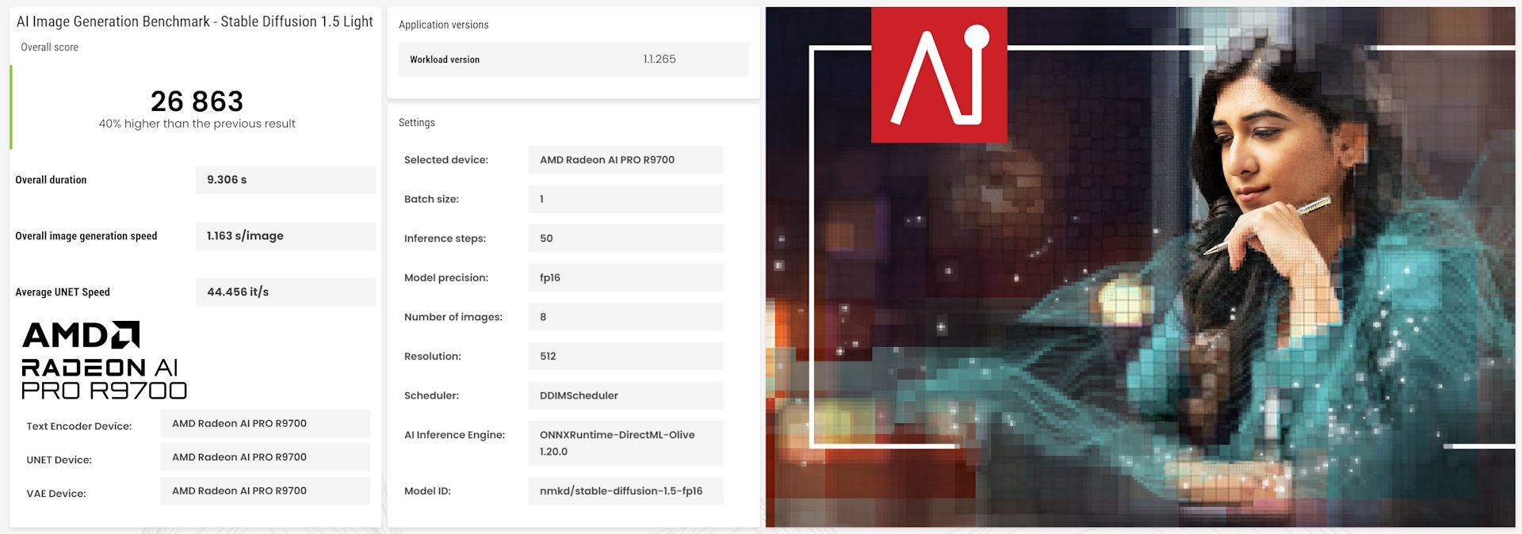Viewport: 1522px width, 534px height.
Task: Click the Number of images value 8
Action: click(x=625, y=317)
